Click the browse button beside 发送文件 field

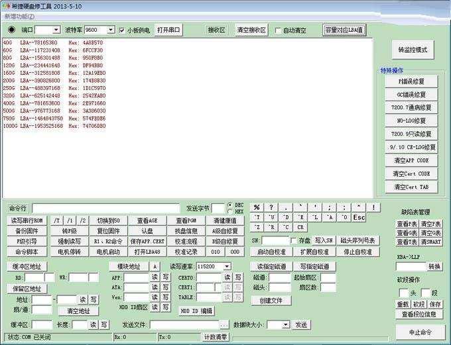224,325
